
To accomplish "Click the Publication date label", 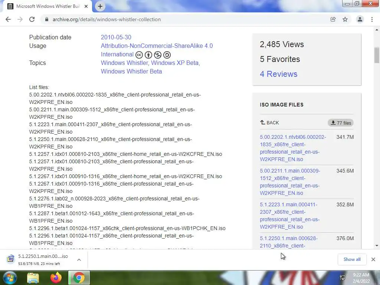I will (x=50, y=37).
